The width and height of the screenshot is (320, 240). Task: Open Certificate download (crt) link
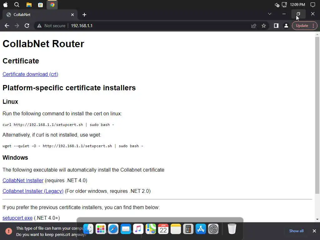point(30,74)
